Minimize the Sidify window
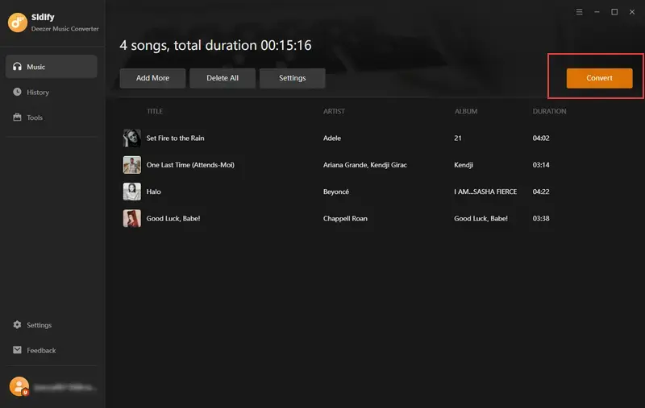645x408 pixels. point(597,12)
